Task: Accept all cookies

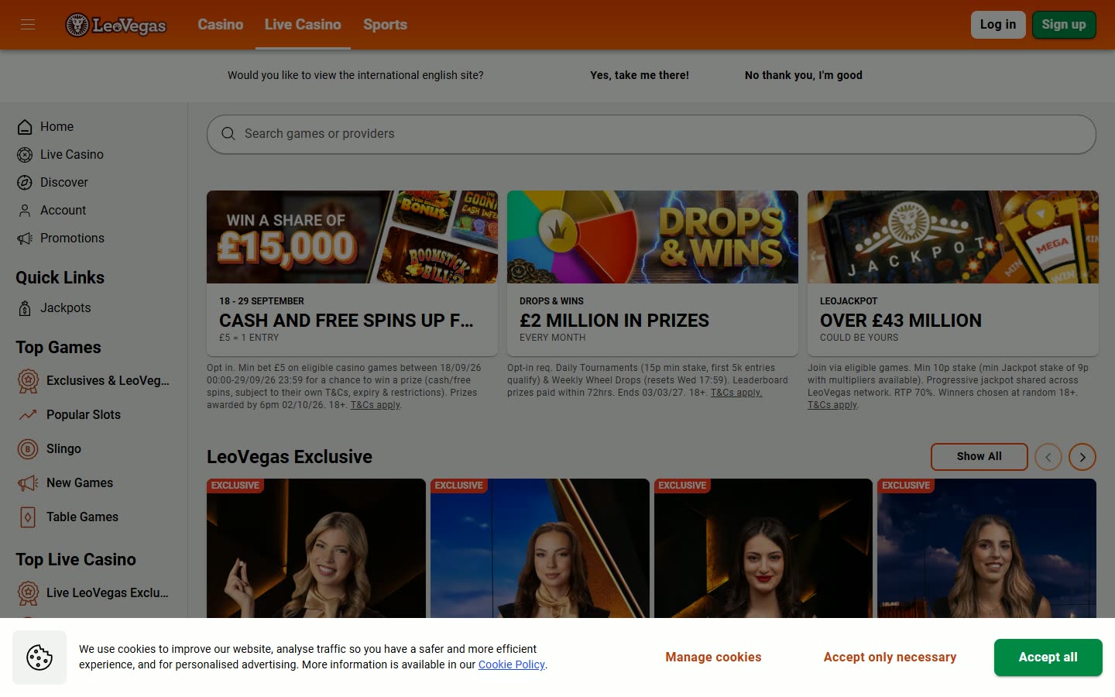Action: click(1048, 658)
